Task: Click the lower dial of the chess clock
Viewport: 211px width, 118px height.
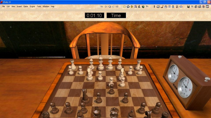Action: tap(186, 87)
